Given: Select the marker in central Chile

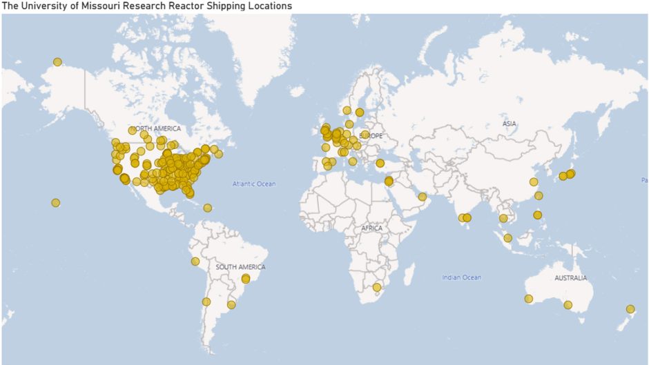Looking at the screenshot, I should tap(206, 302).
